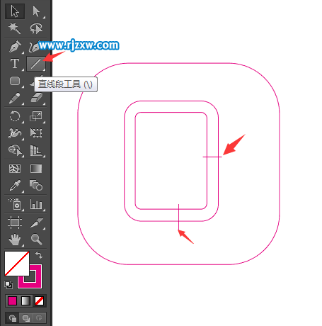Choose the Eyedropper tool
Image resolution: width=322 pixels, height=326 pixels.
[x=15, y=186]
